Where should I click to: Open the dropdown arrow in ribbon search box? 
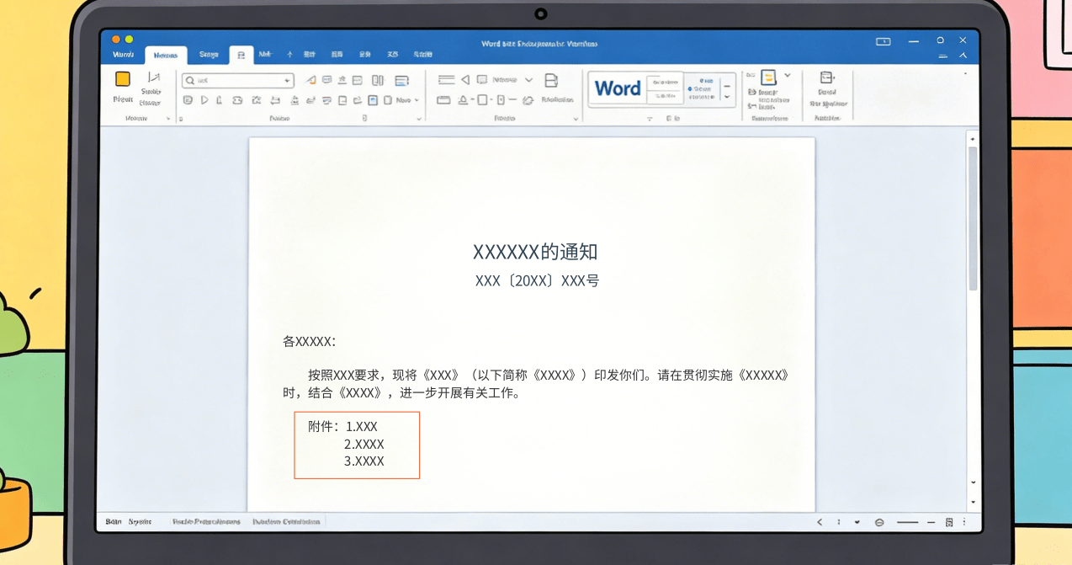click(287, 81)
